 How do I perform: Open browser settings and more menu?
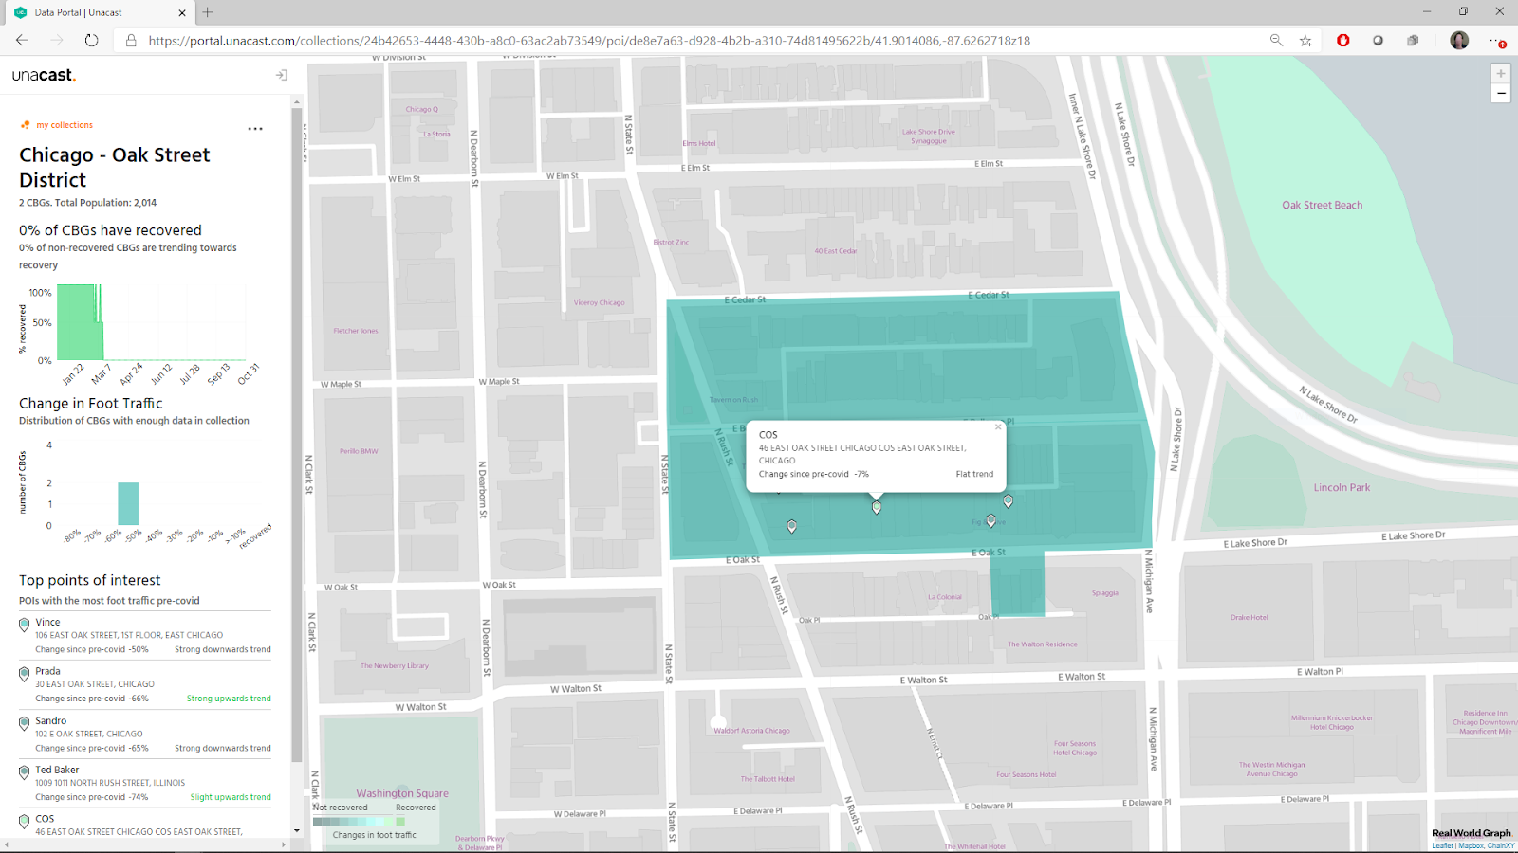(x=1496, y=40)
